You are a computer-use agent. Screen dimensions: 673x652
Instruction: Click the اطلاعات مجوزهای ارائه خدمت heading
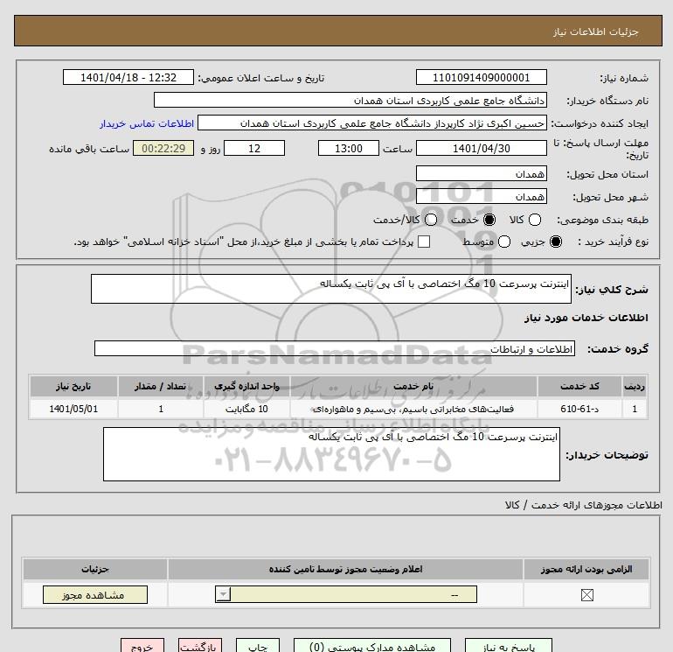pos(584,505)
